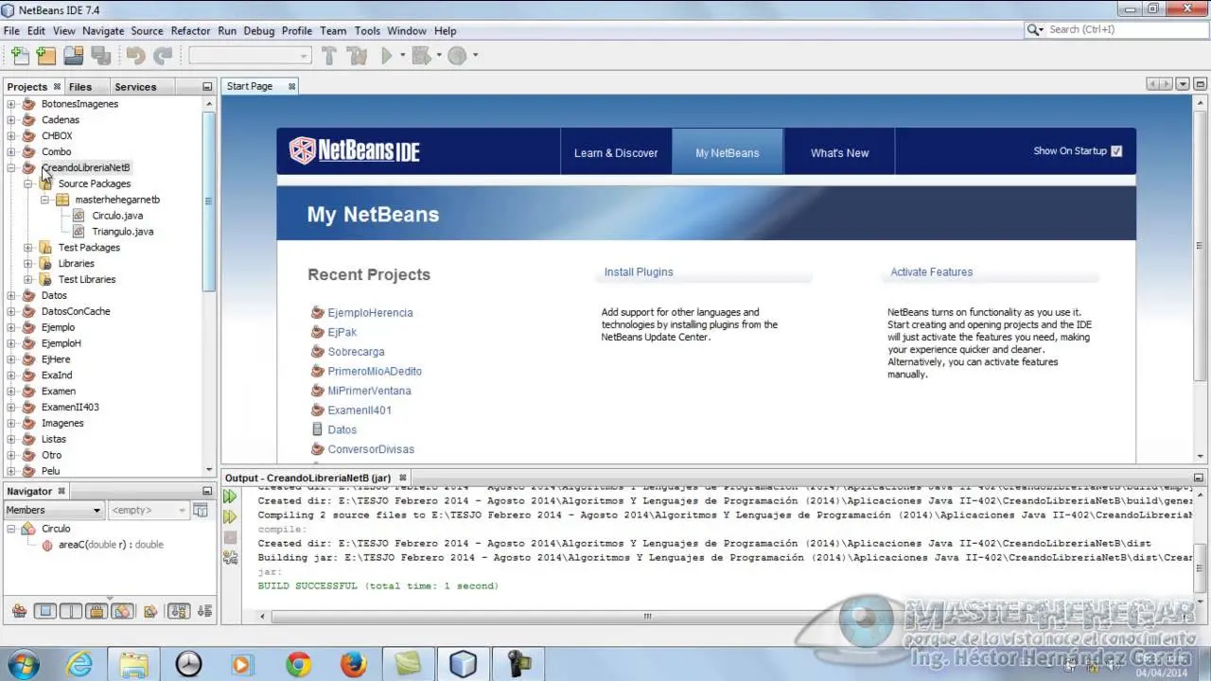Toggle the Show On Startup checkbox

(x=1116, y=151)
